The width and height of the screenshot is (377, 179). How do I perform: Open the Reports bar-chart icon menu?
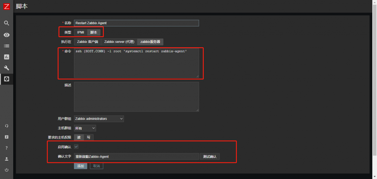7,57
